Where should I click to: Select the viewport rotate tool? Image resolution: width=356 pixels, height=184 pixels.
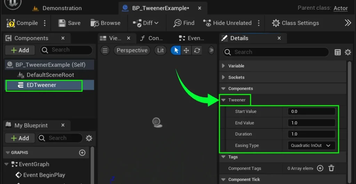tap(197, 51)
